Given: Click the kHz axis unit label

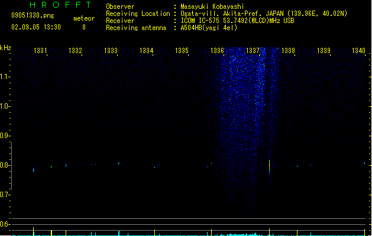Looking at the screenshot, I should pos(5,48).
